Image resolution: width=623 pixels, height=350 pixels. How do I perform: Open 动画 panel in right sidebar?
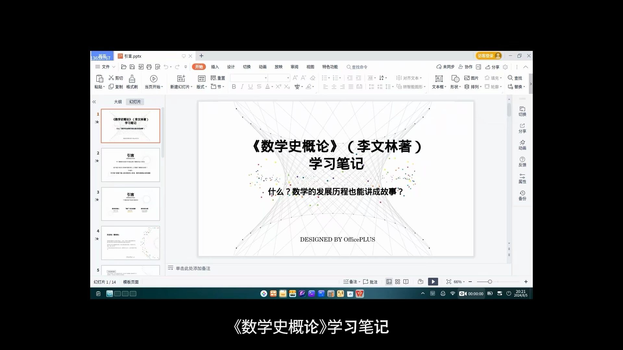click(522, 145)
